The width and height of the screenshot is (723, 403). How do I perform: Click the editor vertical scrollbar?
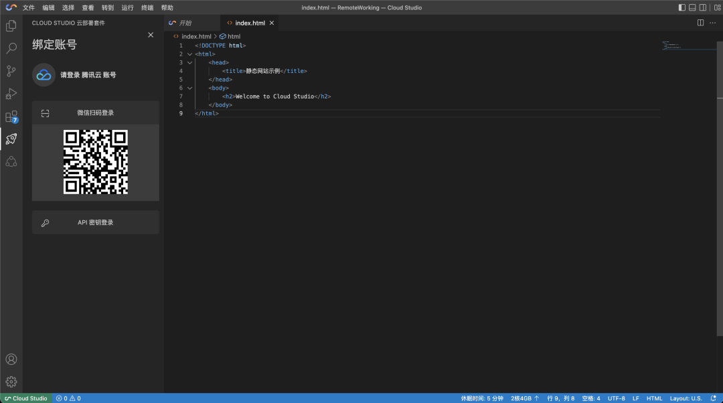(x=720, y=189)
